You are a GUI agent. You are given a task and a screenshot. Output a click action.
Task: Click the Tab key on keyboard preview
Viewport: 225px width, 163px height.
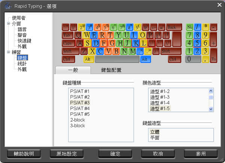(67, 35)
